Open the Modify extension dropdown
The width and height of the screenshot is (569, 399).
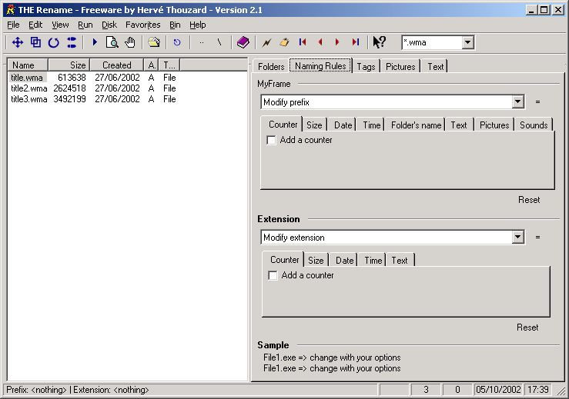coord(518,237)
